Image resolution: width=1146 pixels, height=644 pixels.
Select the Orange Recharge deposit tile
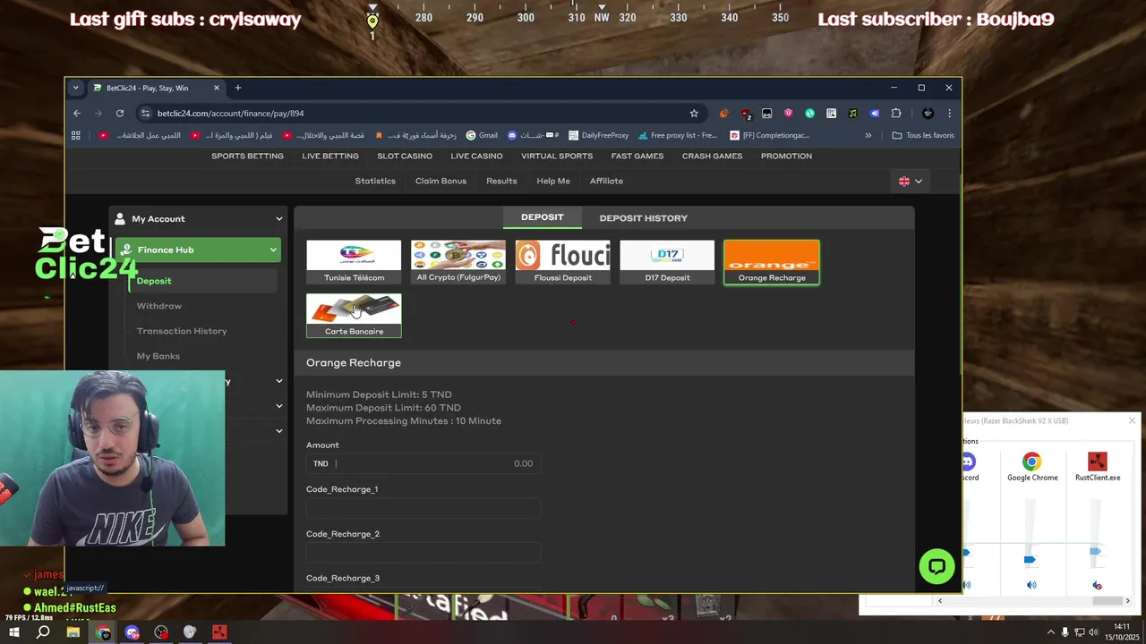pyautogui.click(x=772, y=262)
